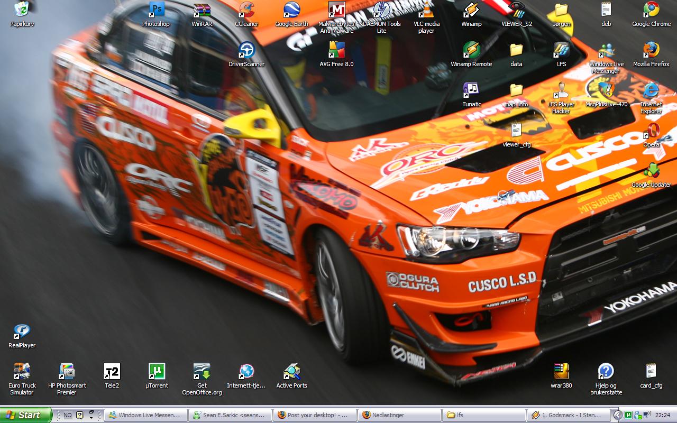Screen dimensions: 677x423
Task: Launch LFS Player Hacker icon
Action: point(561,98)
